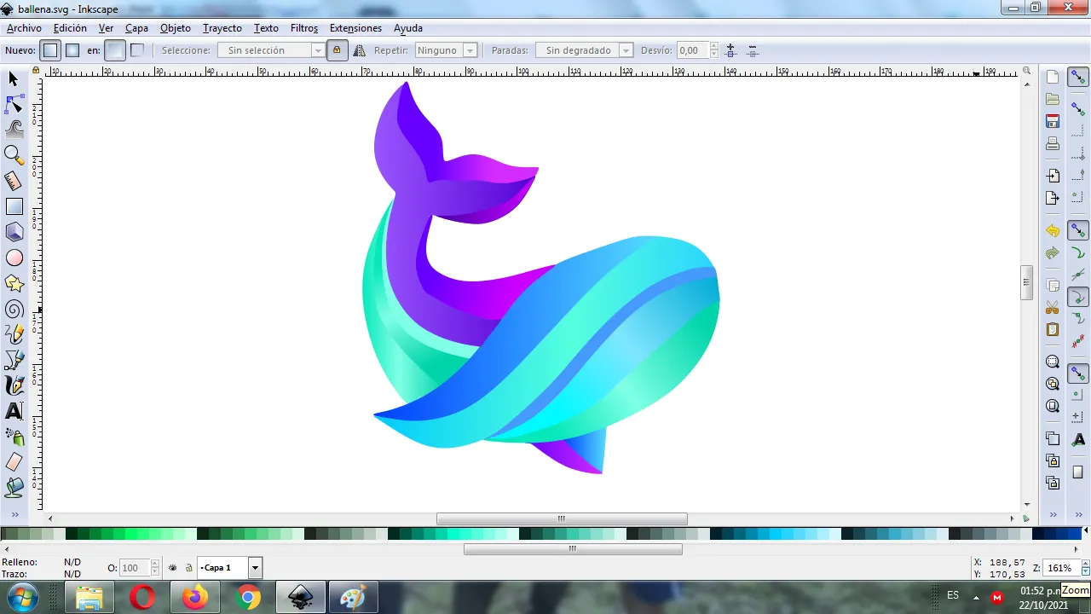Adjust the opacity O: stepper

pyautogui.click(x=155, y=568)
